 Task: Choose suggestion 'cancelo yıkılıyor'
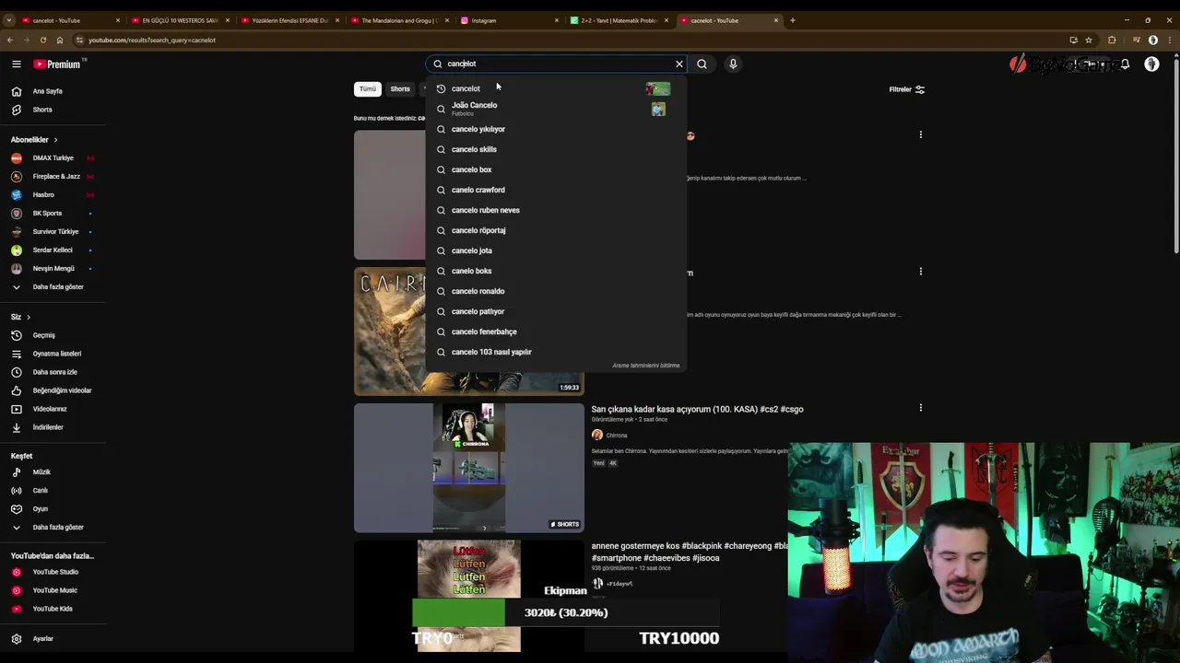(557, 129)
